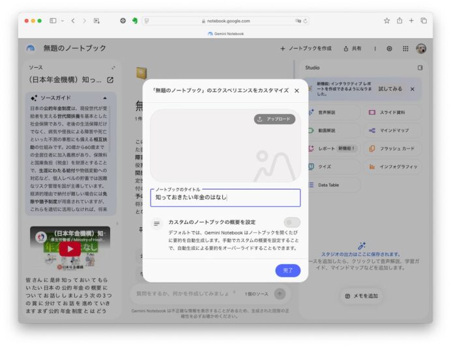Play the 日本年金機構 YouTube video
The width and height of the screenshot is (451, 347).
[70, 249]
